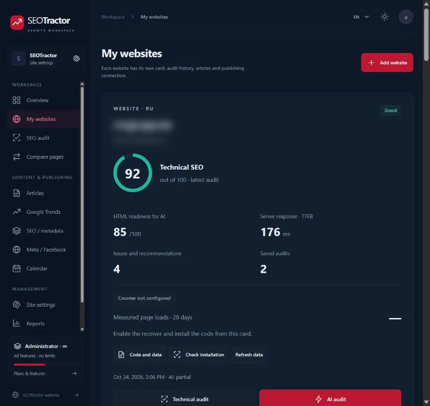Click the Counter not configured tag

[144, 298]
